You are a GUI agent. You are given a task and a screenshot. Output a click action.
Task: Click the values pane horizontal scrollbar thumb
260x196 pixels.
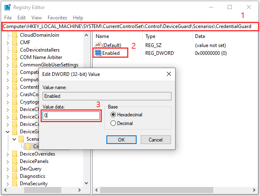156,190
